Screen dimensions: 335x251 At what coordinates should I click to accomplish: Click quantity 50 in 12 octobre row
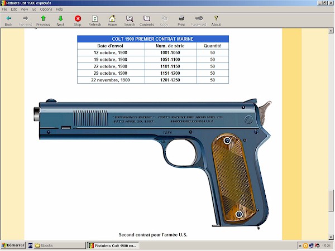coord(212,52)
